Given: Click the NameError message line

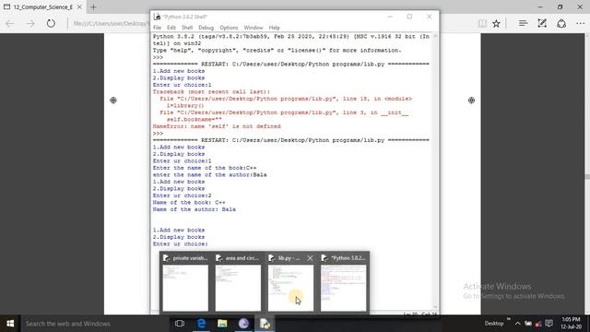Looking at the screenshot, I should pyautogui.click(x=217, y=126).
